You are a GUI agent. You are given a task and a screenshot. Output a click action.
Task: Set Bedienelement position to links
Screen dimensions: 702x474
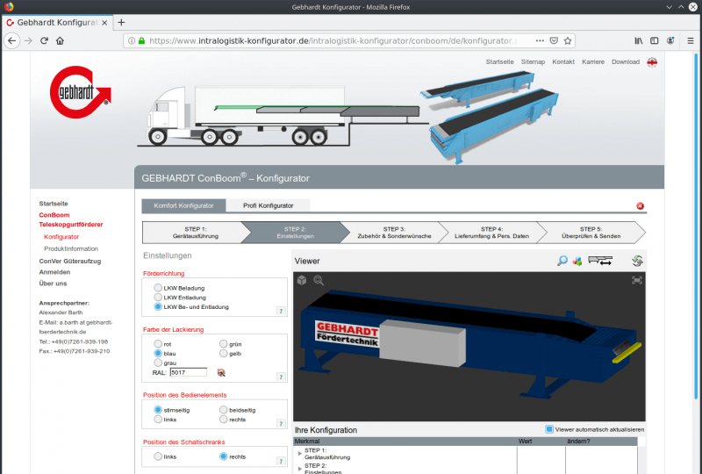[158, 419]
